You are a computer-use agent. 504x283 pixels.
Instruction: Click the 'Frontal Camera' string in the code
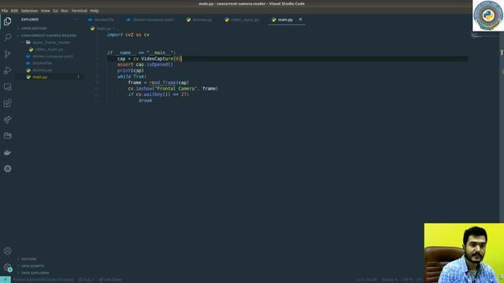[176, 89]
